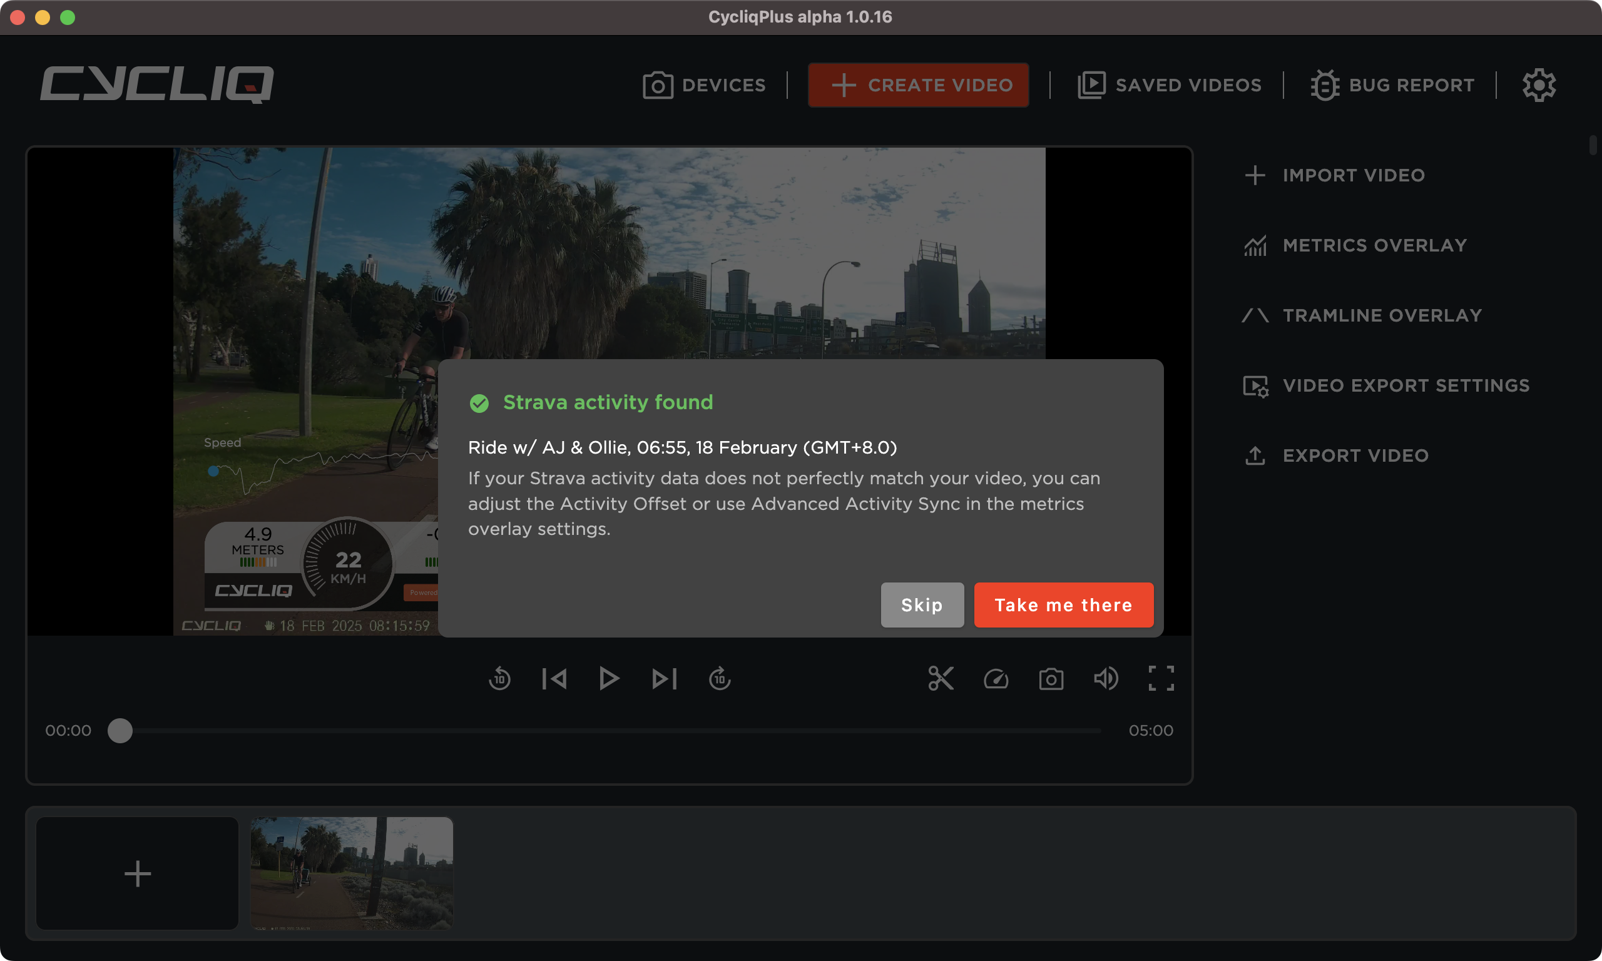The image size is (1602, 961).
Task: Click the Saved Videos play icon
Action: click(x=1091, y=85)
